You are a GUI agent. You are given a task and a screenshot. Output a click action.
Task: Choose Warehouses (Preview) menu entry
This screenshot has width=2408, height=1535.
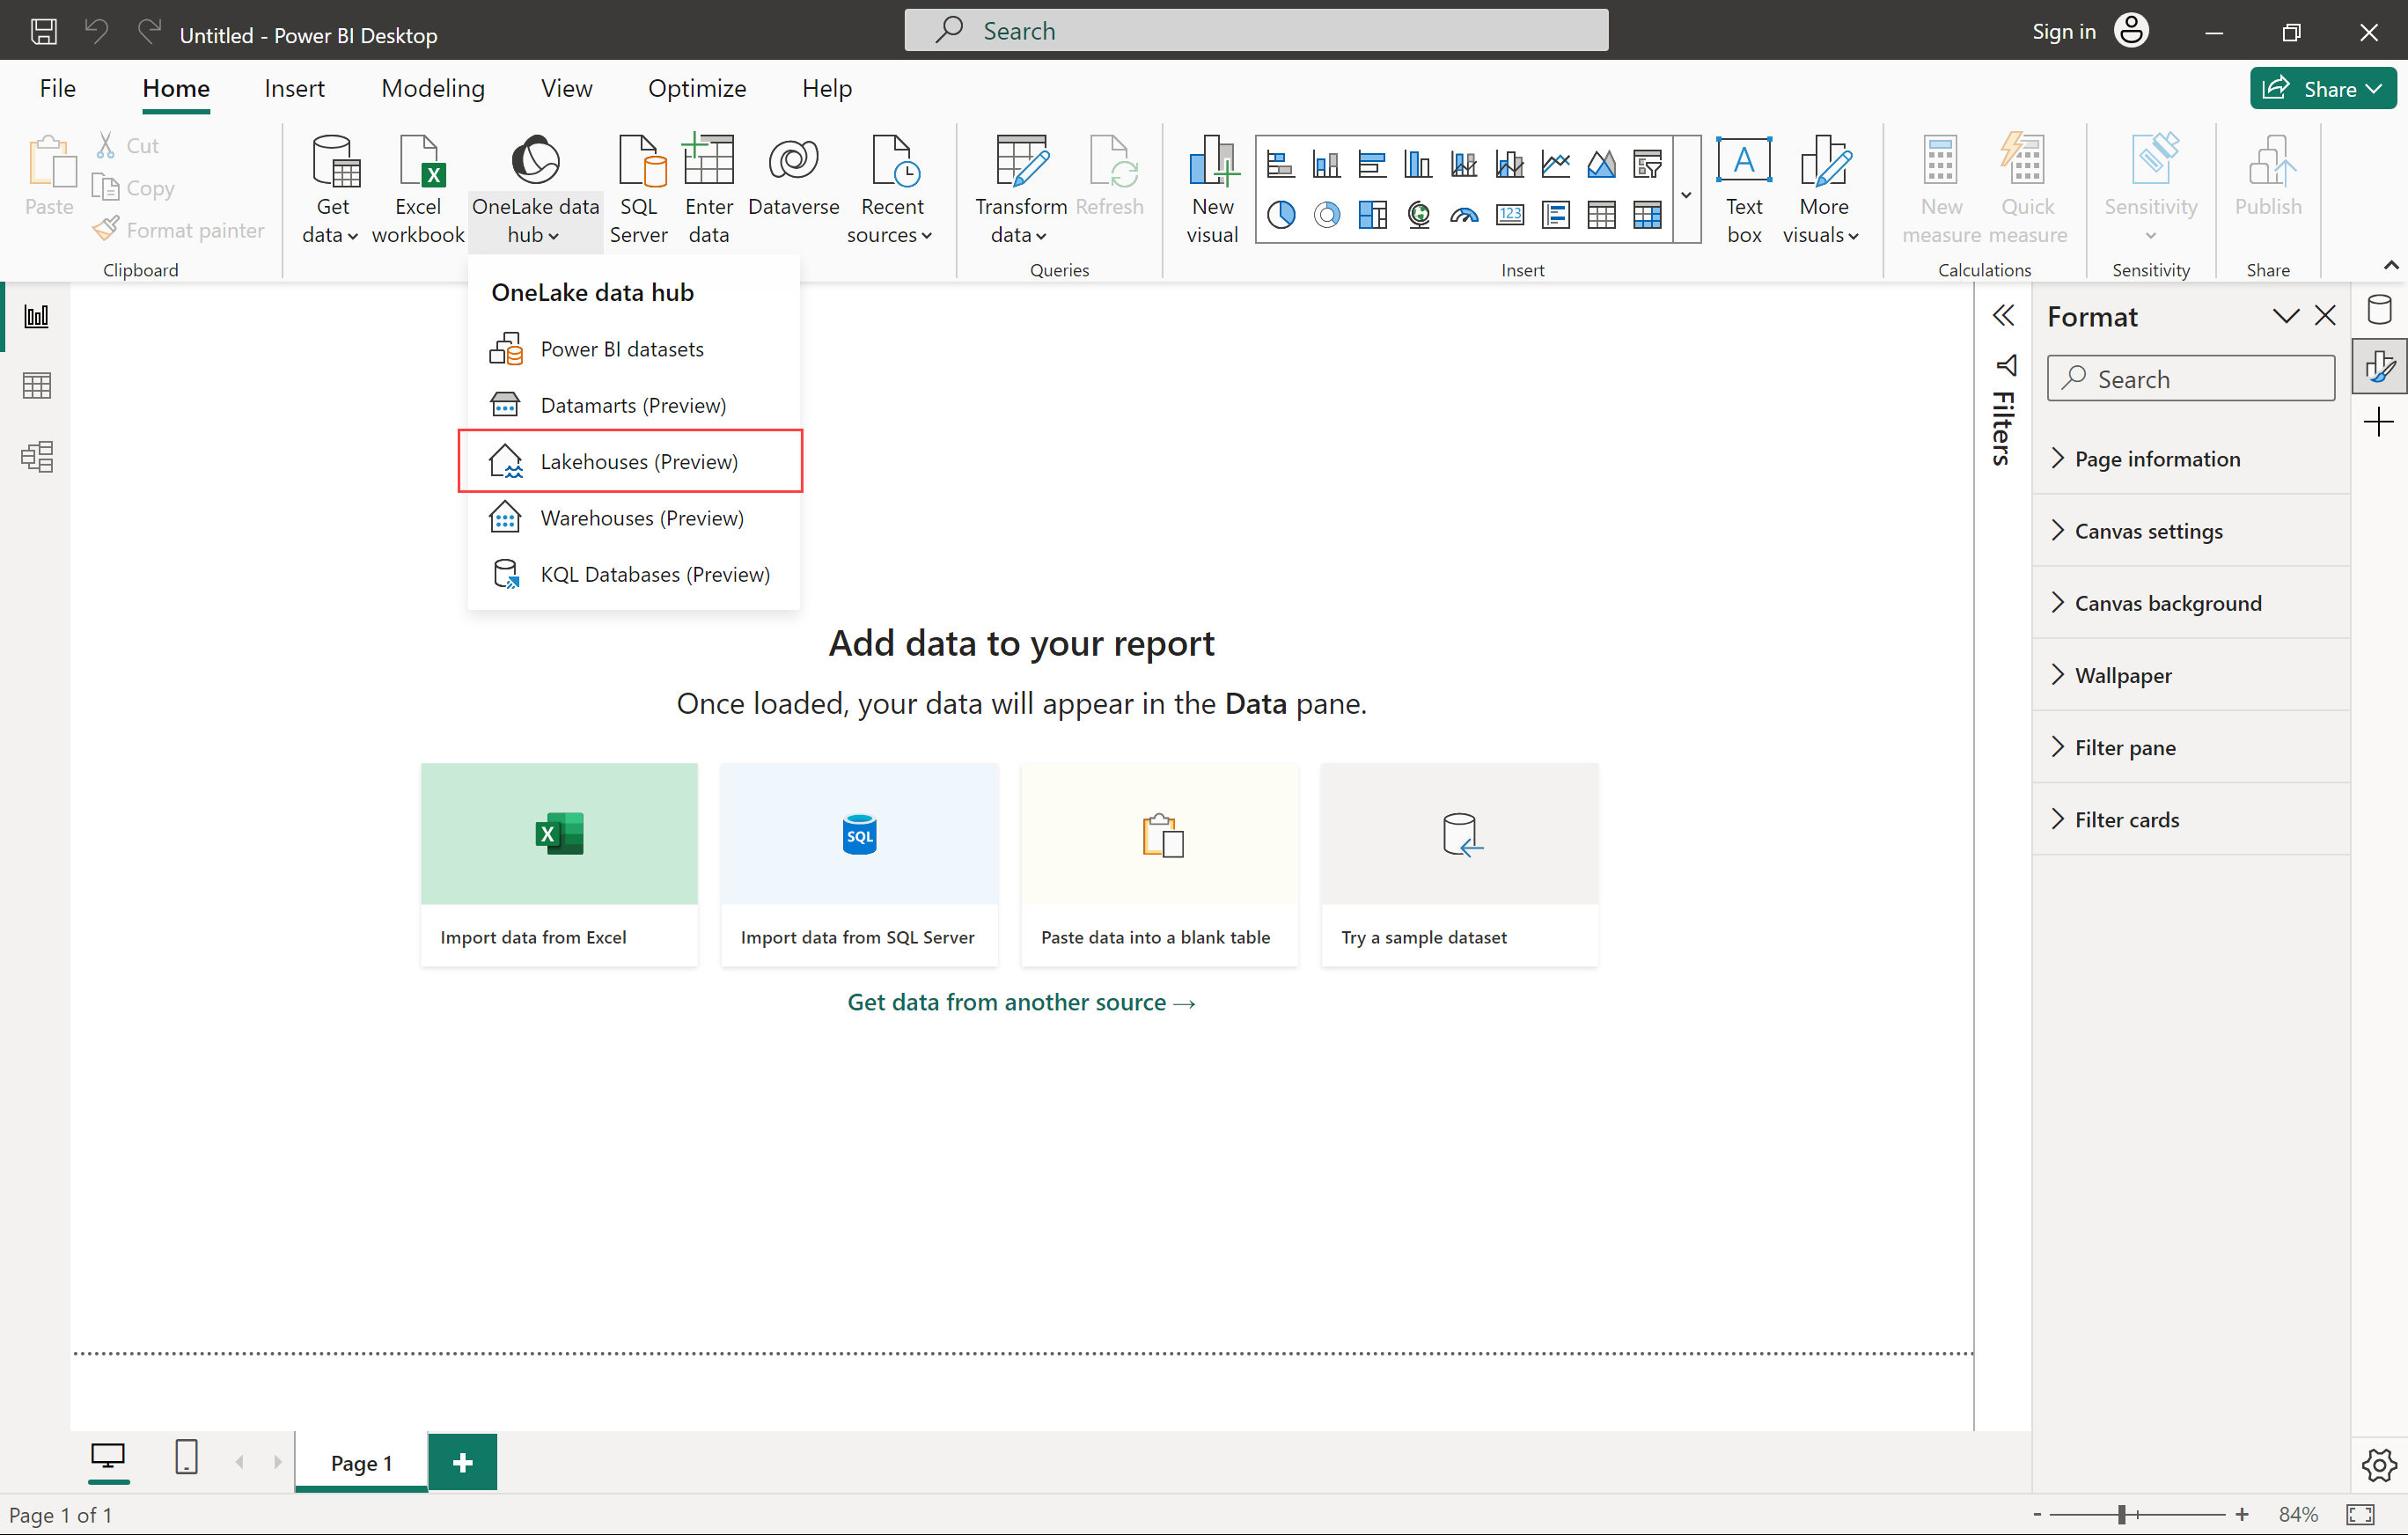tap(634, 518)
